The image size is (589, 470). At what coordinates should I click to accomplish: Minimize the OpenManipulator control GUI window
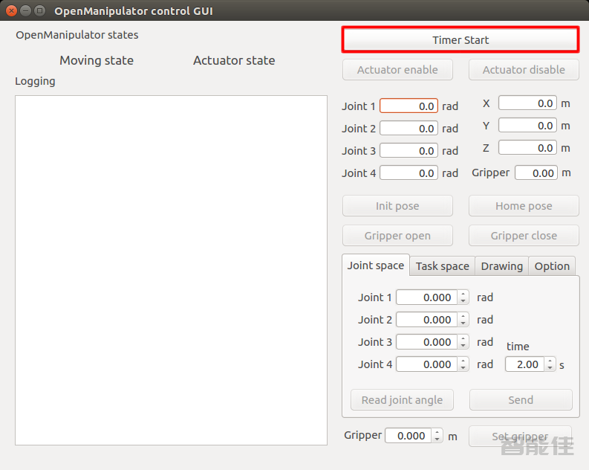click(25, 10)
